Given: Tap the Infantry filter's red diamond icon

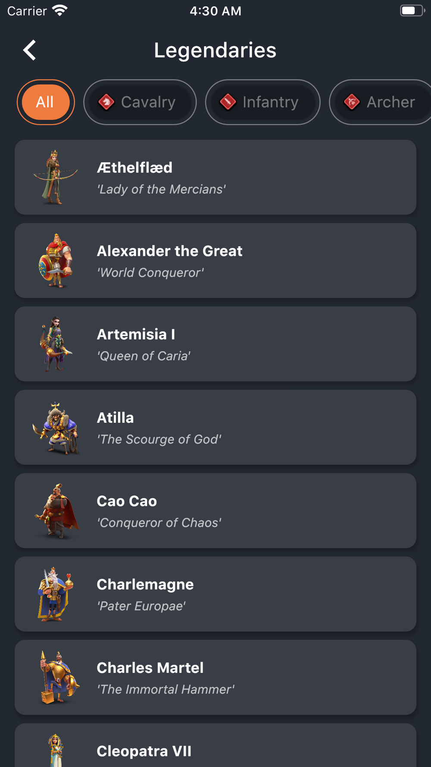Looking at the screenshot, I should click(228, 102).
